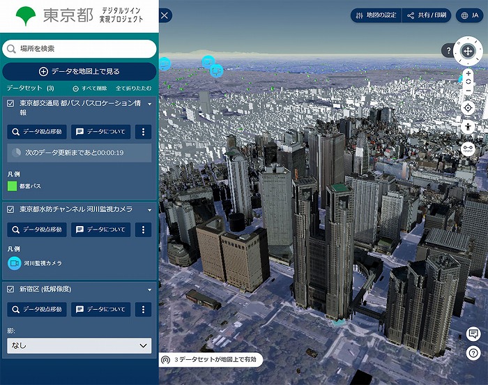This screenshot has width=488, height=385.
Task: Move viewpoint to 新宿区 data
Action: (37, 309)
